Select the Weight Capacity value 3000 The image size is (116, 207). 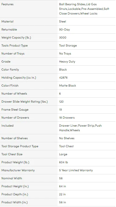pyautogui.click(x=62, y=38)
